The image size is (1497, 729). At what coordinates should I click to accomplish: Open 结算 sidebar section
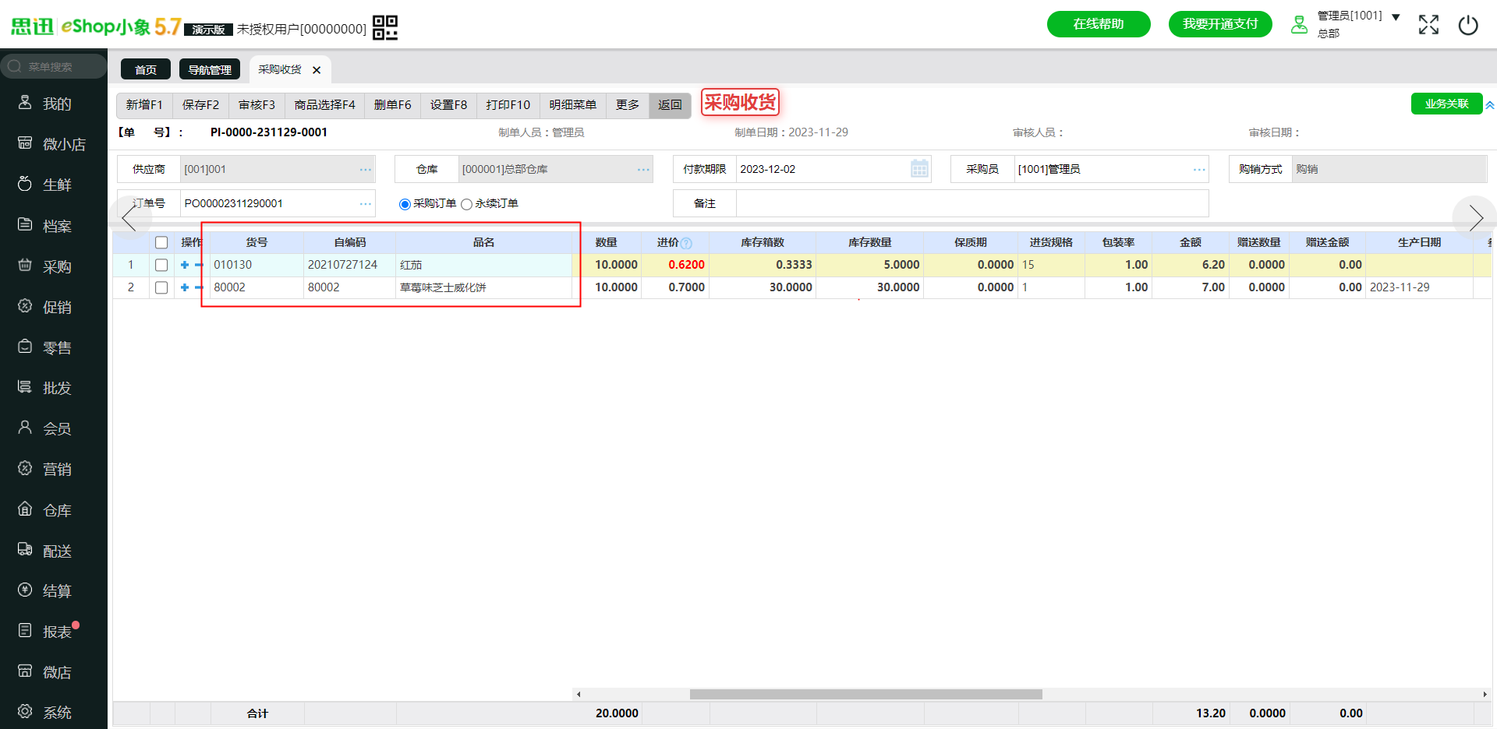(x=54, y=591)
